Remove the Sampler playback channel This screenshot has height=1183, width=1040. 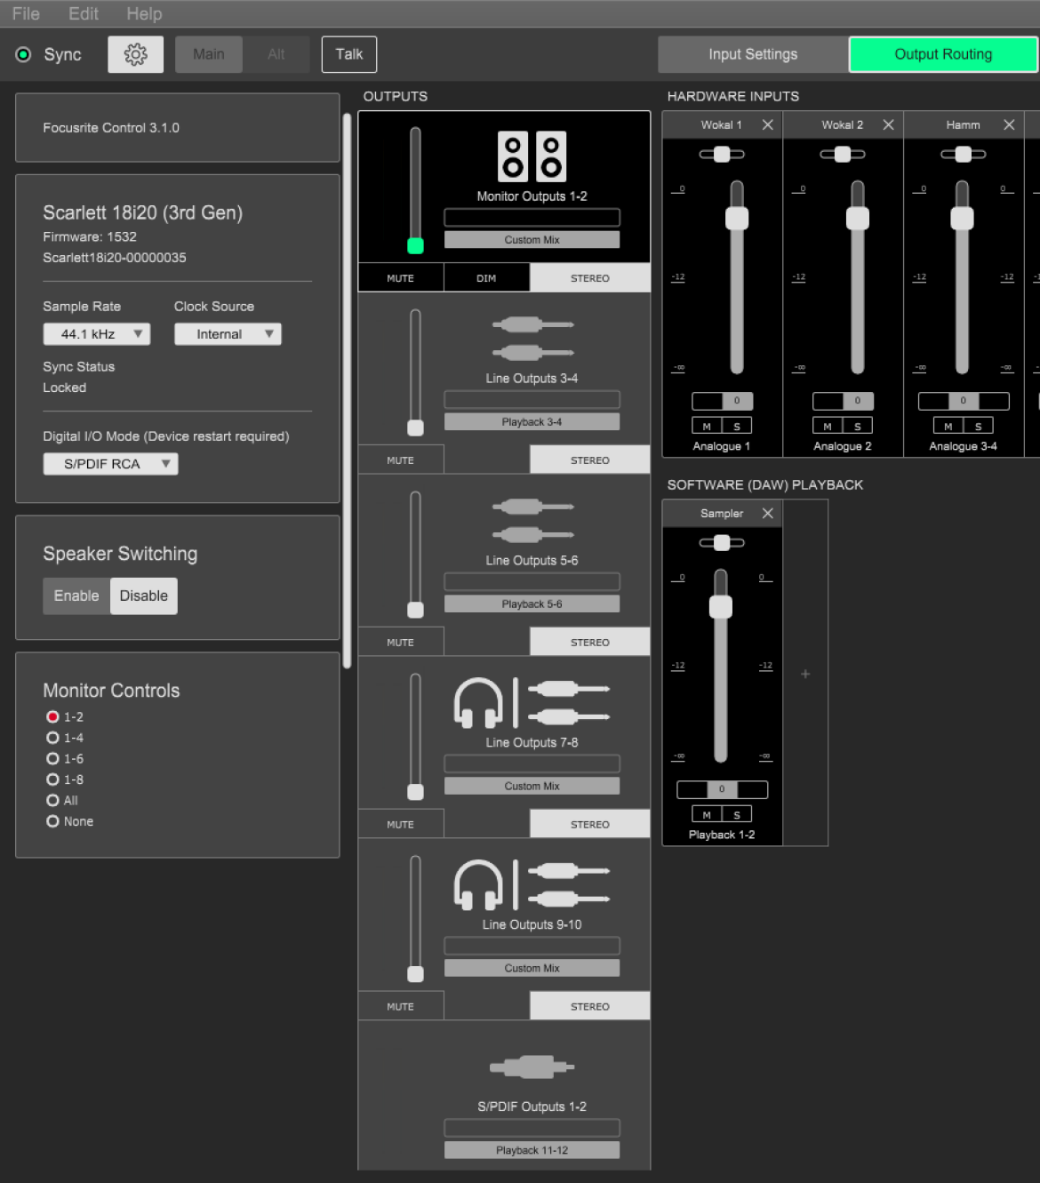[x=768, y=513]
